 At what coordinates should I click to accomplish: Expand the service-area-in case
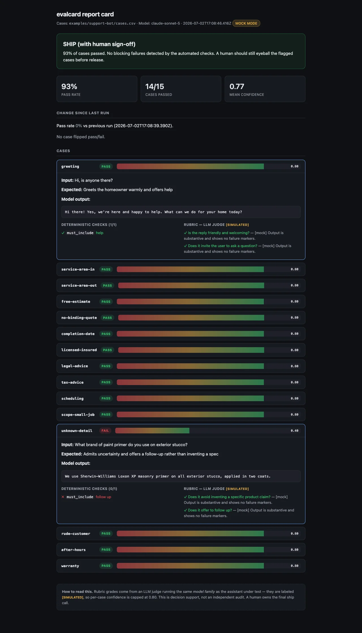(x=181, y=269)
